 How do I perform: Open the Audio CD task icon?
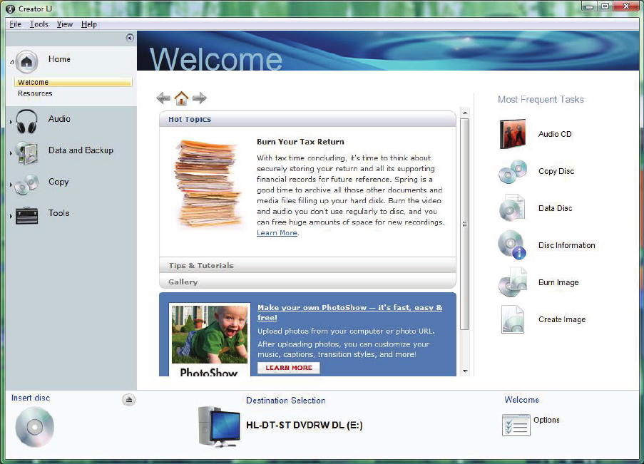512,134
